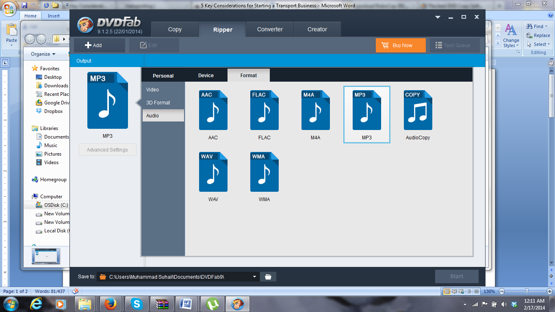
Task: Click the zoom out minus button in Word
Action: pyautogui.click(x=502, y=291)
